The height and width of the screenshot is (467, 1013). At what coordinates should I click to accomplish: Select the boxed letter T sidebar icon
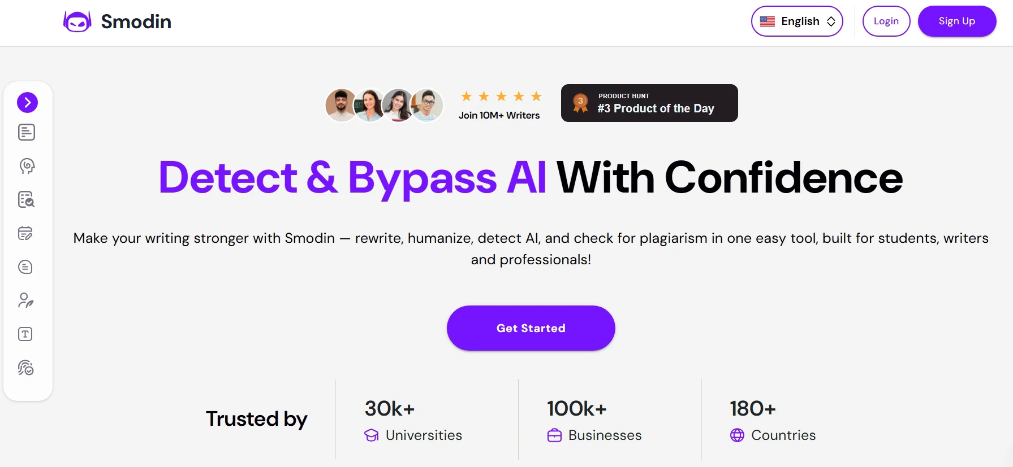[x=25, y=334]
